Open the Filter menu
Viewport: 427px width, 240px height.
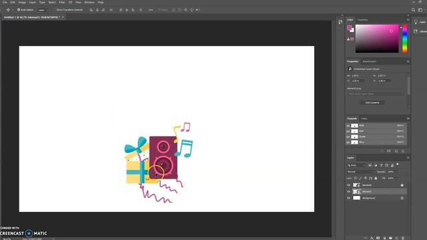click(x=62, y=2)
